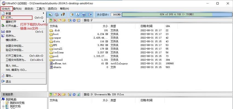Click the 3682MB total size field
Image resolution: width=233 pixels, height=109 pixels.
[116, 14]
